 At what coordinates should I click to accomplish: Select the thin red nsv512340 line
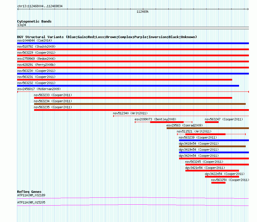(x=181, y=116)
